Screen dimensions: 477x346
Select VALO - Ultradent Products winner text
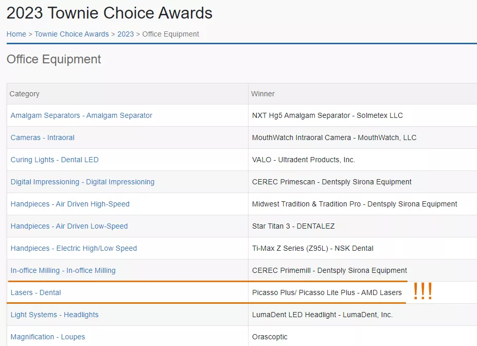304,160
